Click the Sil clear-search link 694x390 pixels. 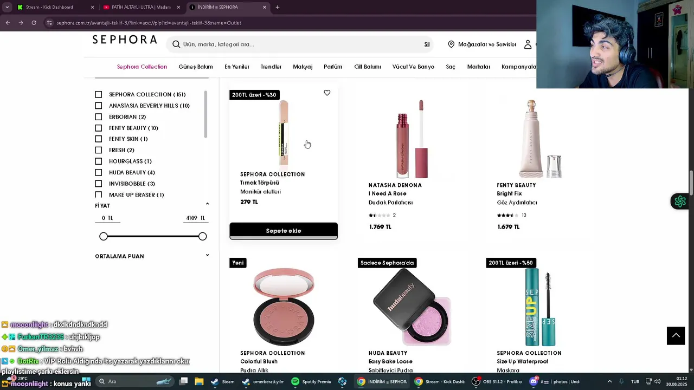(427, 44)
